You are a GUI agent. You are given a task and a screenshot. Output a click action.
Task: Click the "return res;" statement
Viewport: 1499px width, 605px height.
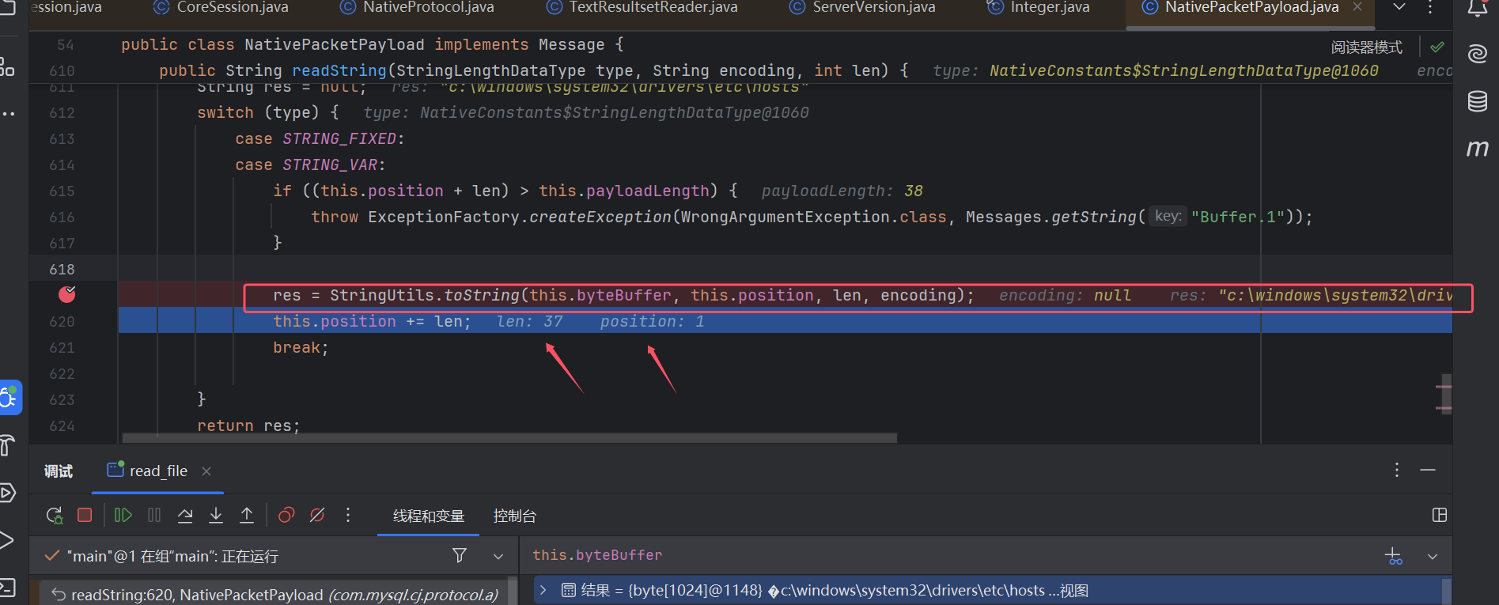point(249,425)
